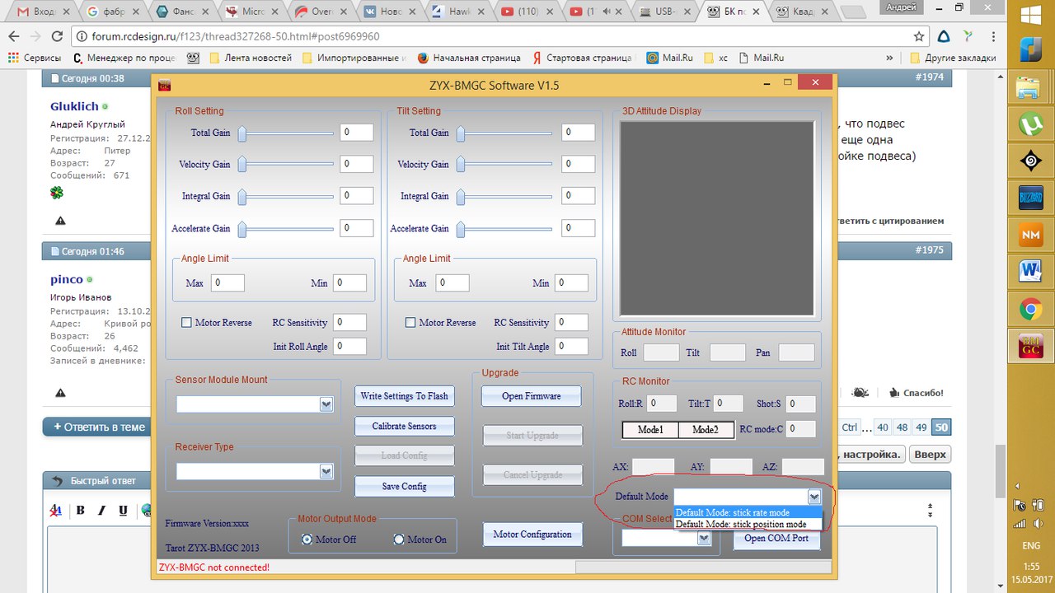Click the Open COM Port button
The height and width of the screenshot is (593, 1055).
(776, 538)
